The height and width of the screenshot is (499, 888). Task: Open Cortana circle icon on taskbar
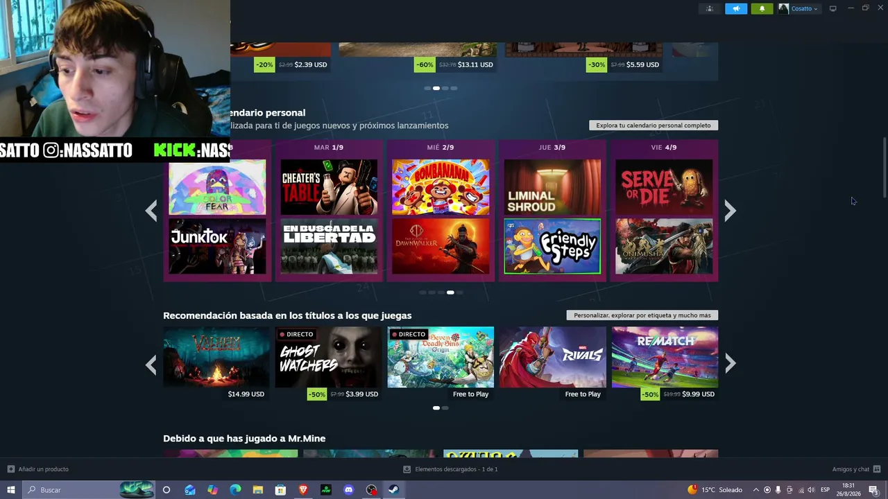(x=166, y=490)
